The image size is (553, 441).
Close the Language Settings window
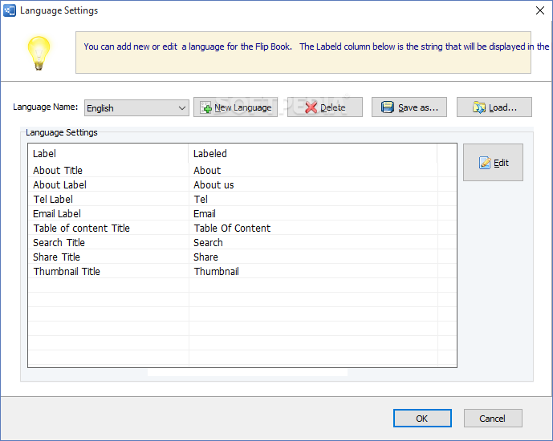(539, 10)
